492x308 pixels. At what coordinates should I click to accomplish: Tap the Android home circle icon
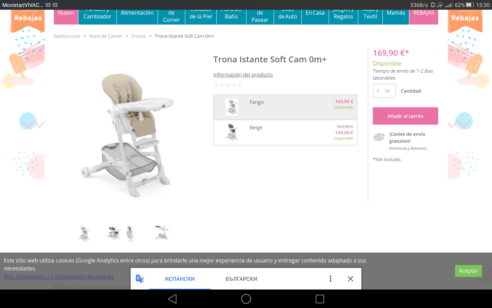(246, 299)
